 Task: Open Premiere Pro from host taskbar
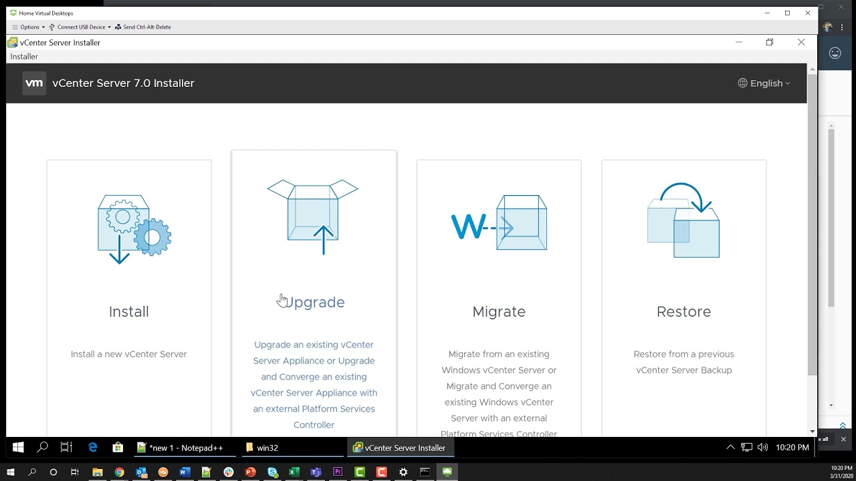(x=338, y=472)
